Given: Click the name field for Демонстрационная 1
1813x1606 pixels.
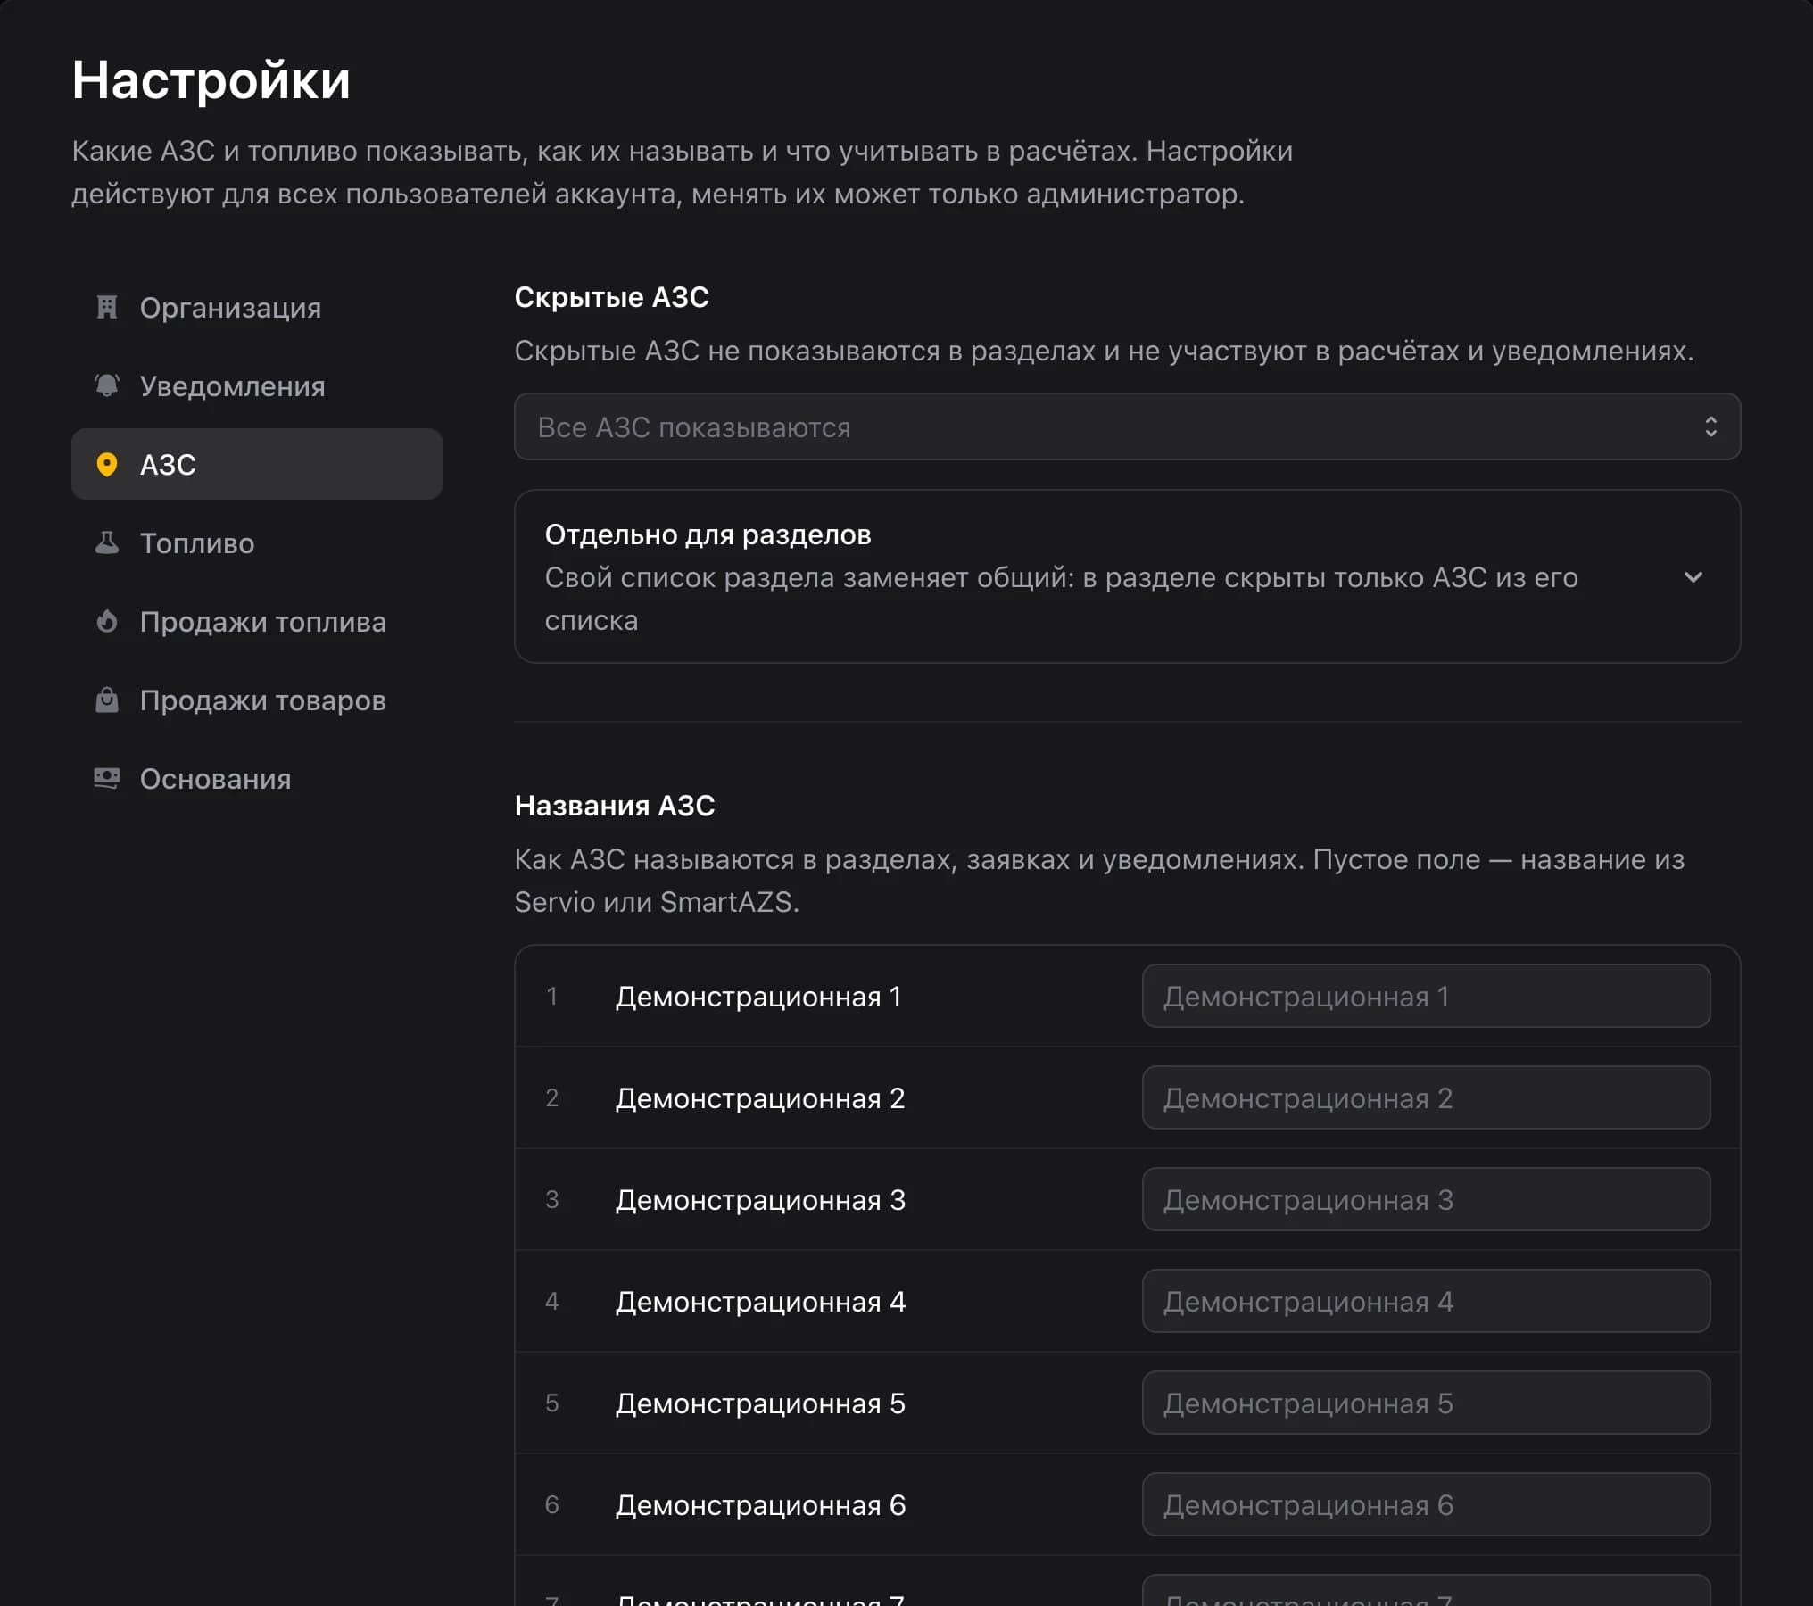Looking at the screenshot, I should coord(1426,997).
